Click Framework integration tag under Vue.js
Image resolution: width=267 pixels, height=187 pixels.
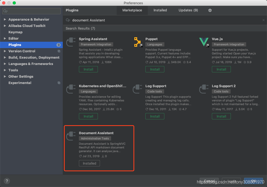[x=229, y=44]
